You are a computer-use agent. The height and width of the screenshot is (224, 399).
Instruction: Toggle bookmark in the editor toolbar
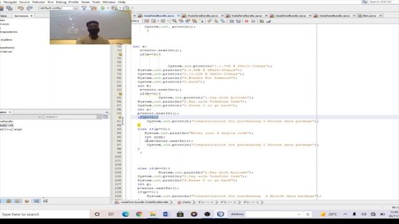coord(223,21)
